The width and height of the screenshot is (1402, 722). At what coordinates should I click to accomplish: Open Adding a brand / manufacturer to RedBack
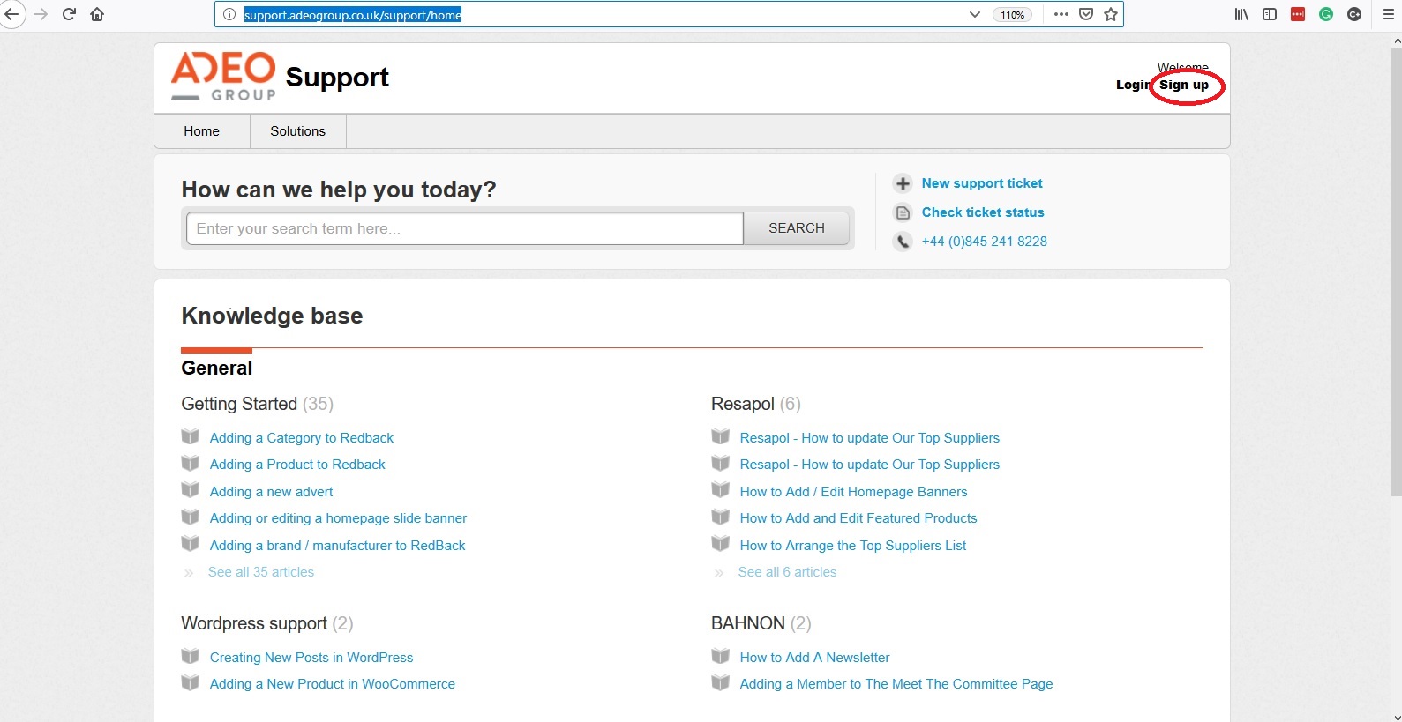coord(338,546)
